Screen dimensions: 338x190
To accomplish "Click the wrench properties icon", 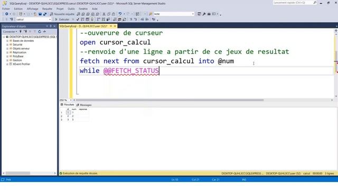I will (x=204, y=14).
